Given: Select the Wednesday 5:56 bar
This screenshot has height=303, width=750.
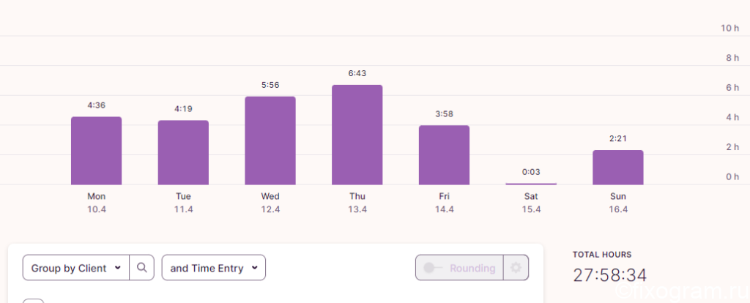Looking at the screenshot, I should coord(270,141).
